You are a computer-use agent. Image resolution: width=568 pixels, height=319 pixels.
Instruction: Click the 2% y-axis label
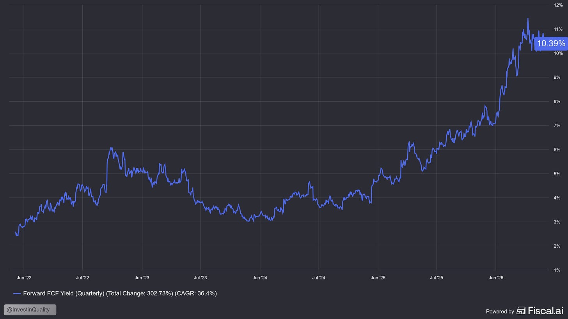(x=558, y=246)
